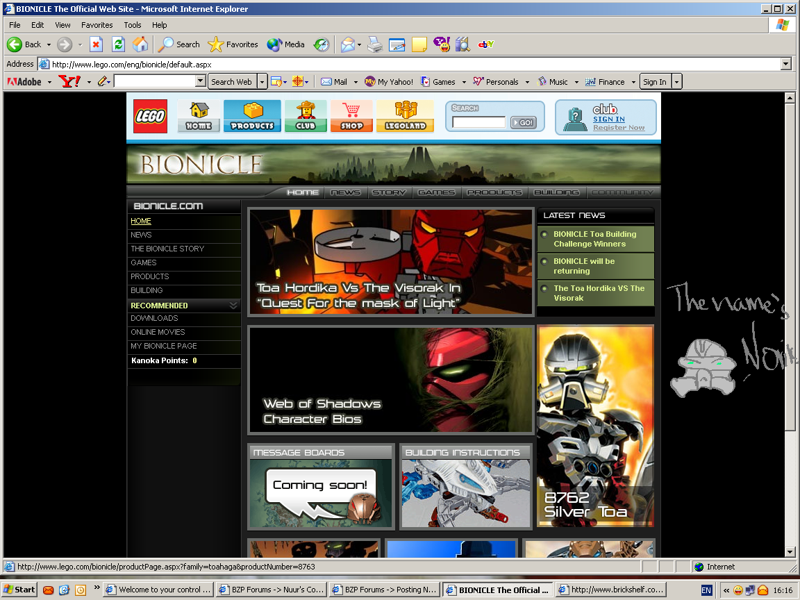Open the Yahoo search box dropdown

(x=201, y=81)
